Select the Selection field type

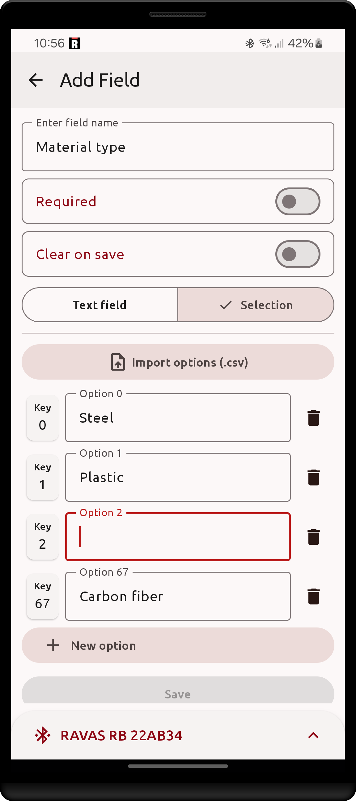[256, 305]
